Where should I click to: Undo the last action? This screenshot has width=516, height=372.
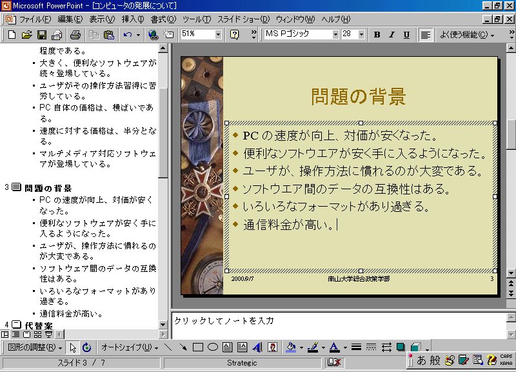[x=128, y=35]
